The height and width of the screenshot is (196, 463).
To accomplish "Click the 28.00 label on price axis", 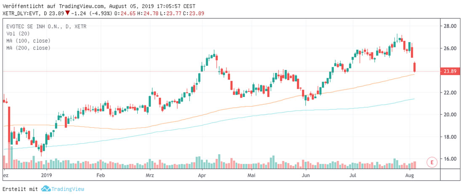I will (x=450, y=26).
